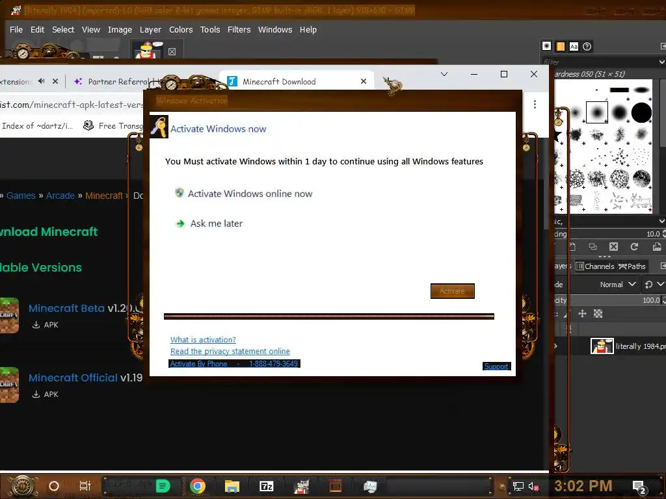Open the GIMP Help menu
Screen dimensions: 666x499
click(308, 29)
